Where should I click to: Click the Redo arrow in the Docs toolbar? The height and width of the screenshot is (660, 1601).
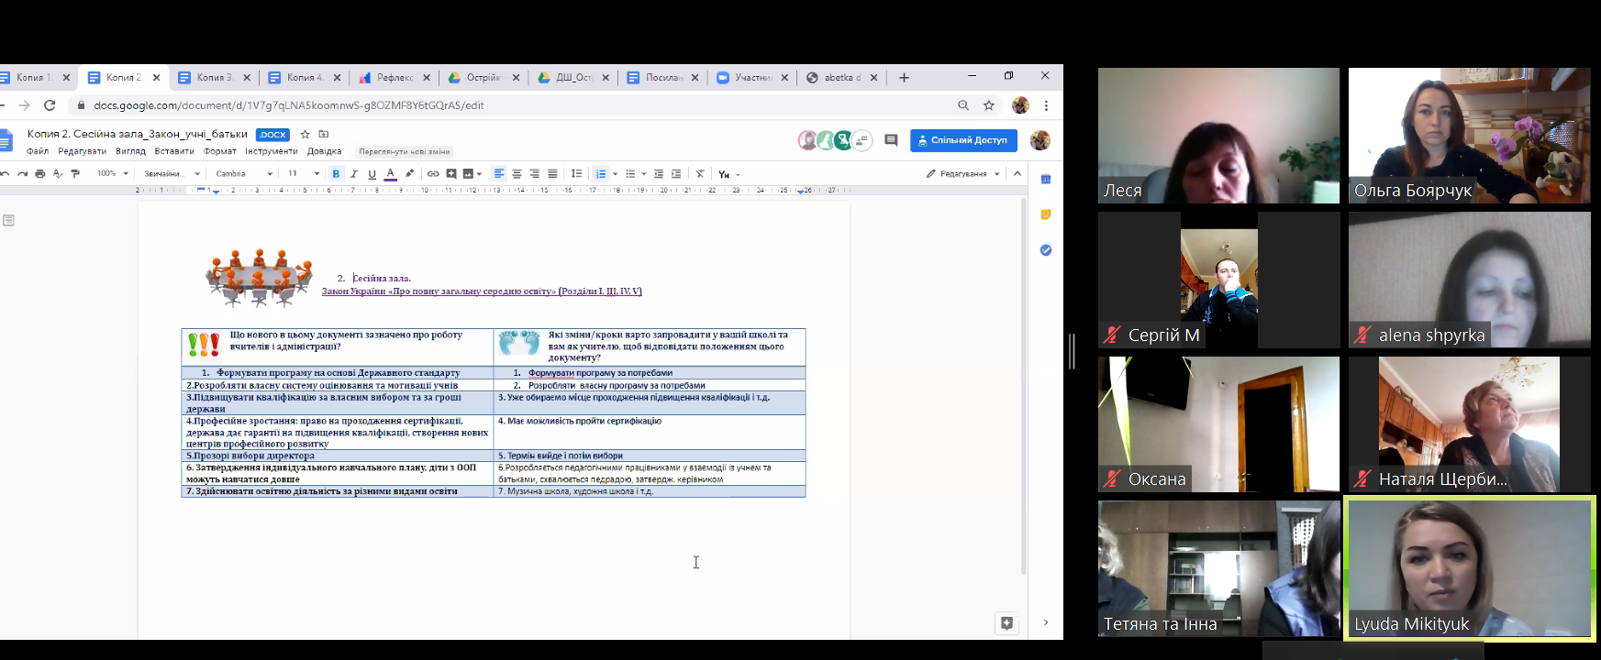(23, 173)
